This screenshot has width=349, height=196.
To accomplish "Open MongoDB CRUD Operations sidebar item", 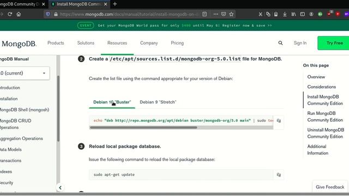I will point(16,124).
